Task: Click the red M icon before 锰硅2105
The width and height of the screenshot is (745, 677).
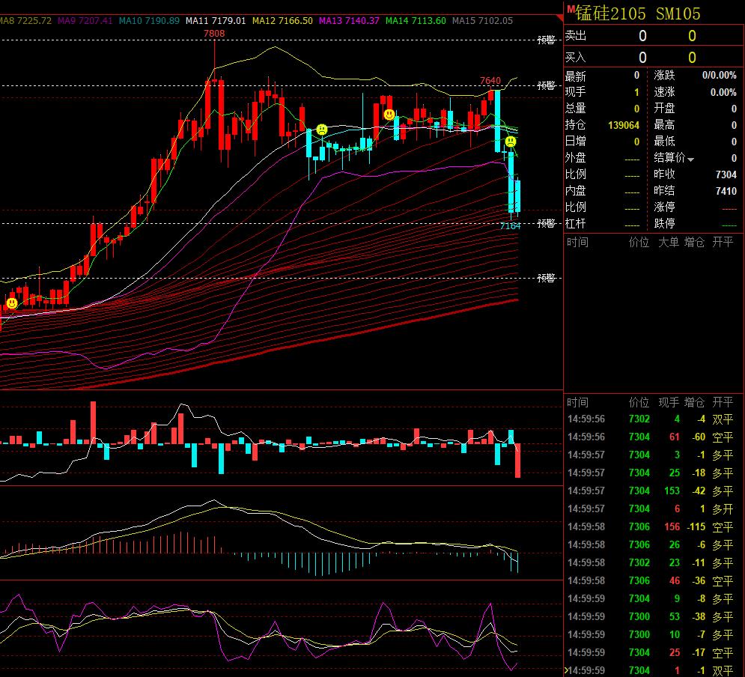Action: click(x=570, y=9)
